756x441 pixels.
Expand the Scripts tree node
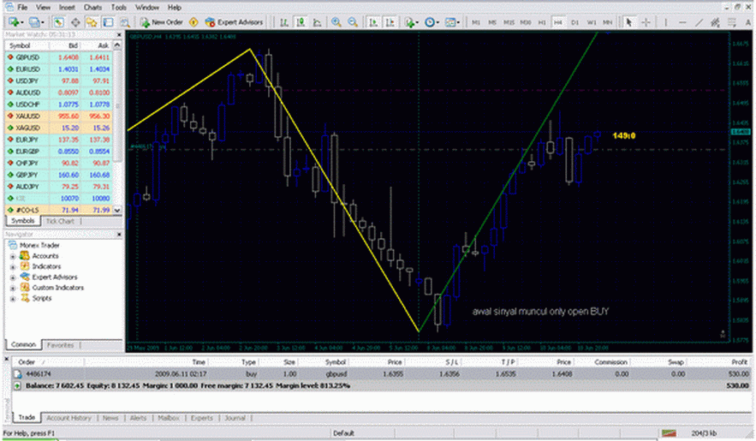pos(14,299)
